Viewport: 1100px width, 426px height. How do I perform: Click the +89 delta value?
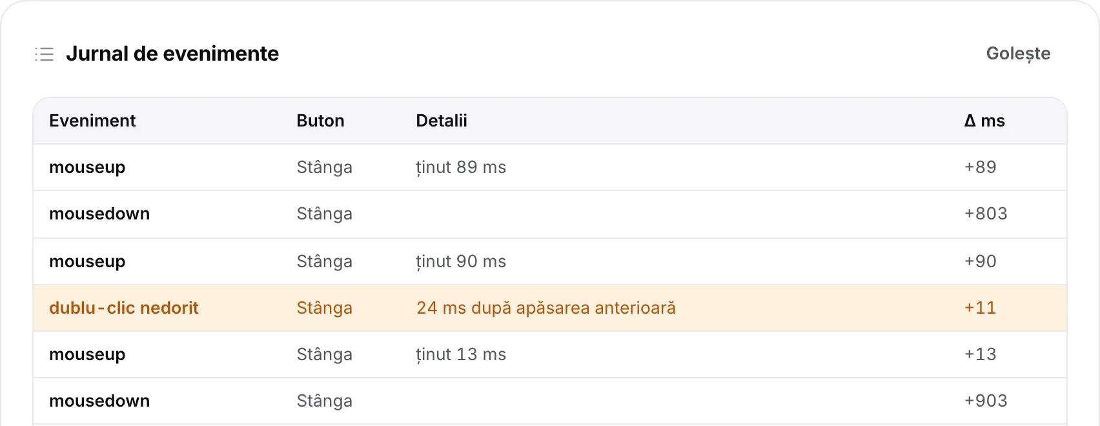point(980,167)
